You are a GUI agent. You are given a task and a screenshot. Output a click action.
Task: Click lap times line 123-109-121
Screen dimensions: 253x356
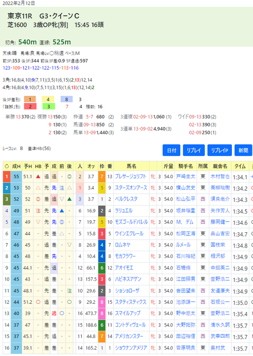coord(41,68)
